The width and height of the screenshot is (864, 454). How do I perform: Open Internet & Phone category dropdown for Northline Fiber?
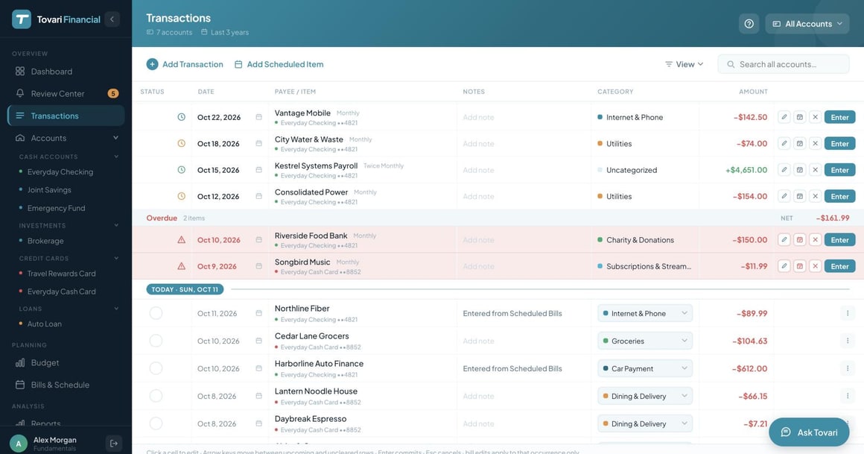pyautogui.click(x=645, y=313)
